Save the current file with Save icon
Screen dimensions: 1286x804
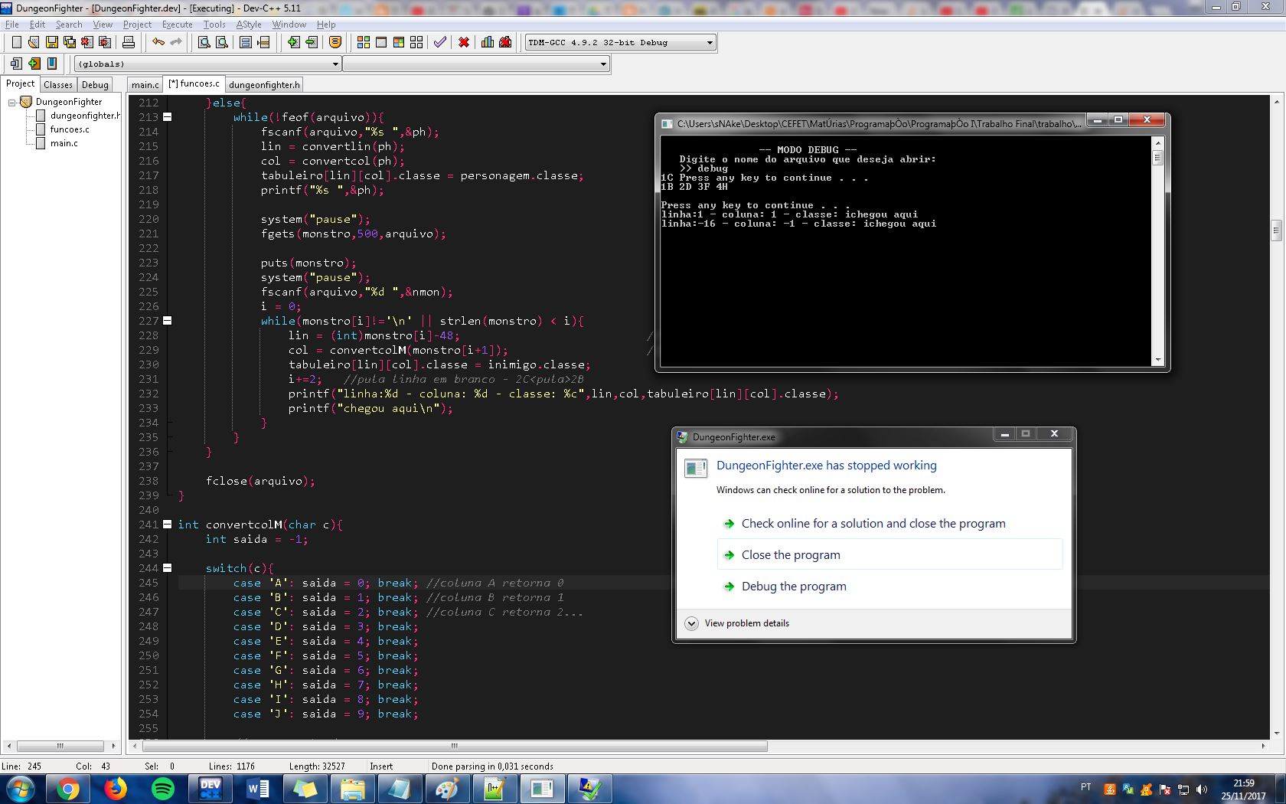click(52, 42)
